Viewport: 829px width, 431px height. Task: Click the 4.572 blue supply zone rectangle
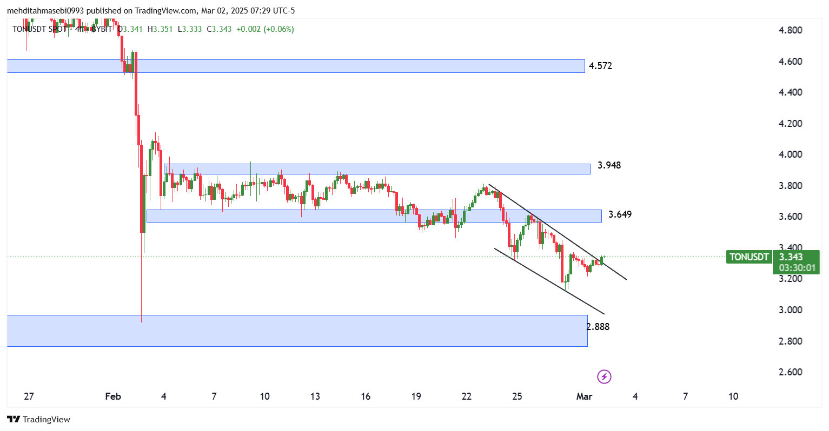(x=296, y=66)
